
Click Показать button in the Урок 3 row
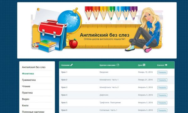162,88
